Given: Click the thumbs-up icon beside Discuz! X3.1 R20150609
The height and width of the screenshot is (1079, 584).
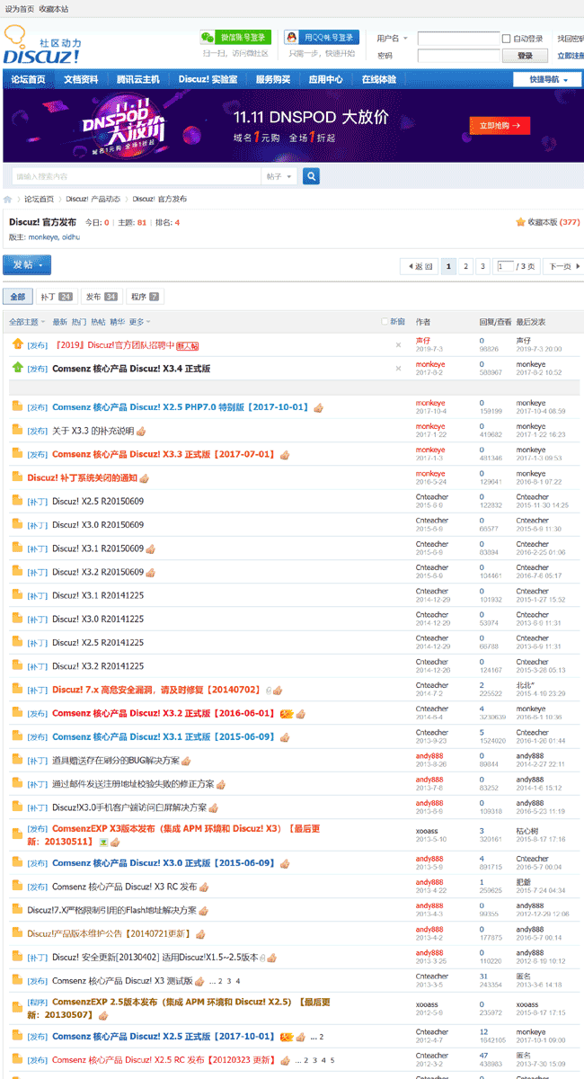Looking at the screenshot, I should point(151,548).
